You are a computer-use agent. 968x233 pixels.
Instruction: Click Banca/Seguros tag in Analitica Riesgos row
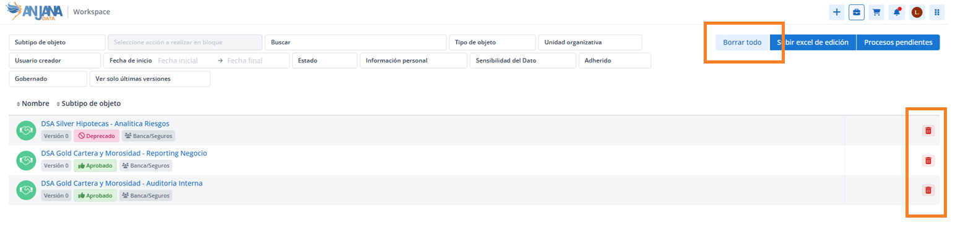tap(149, 136)
